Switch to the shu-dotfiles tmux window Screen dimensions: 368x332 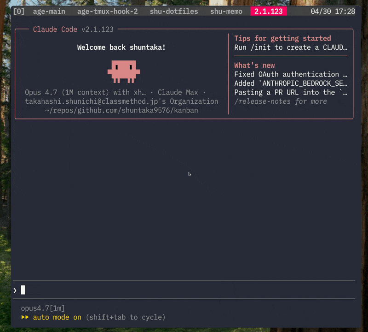174,11
